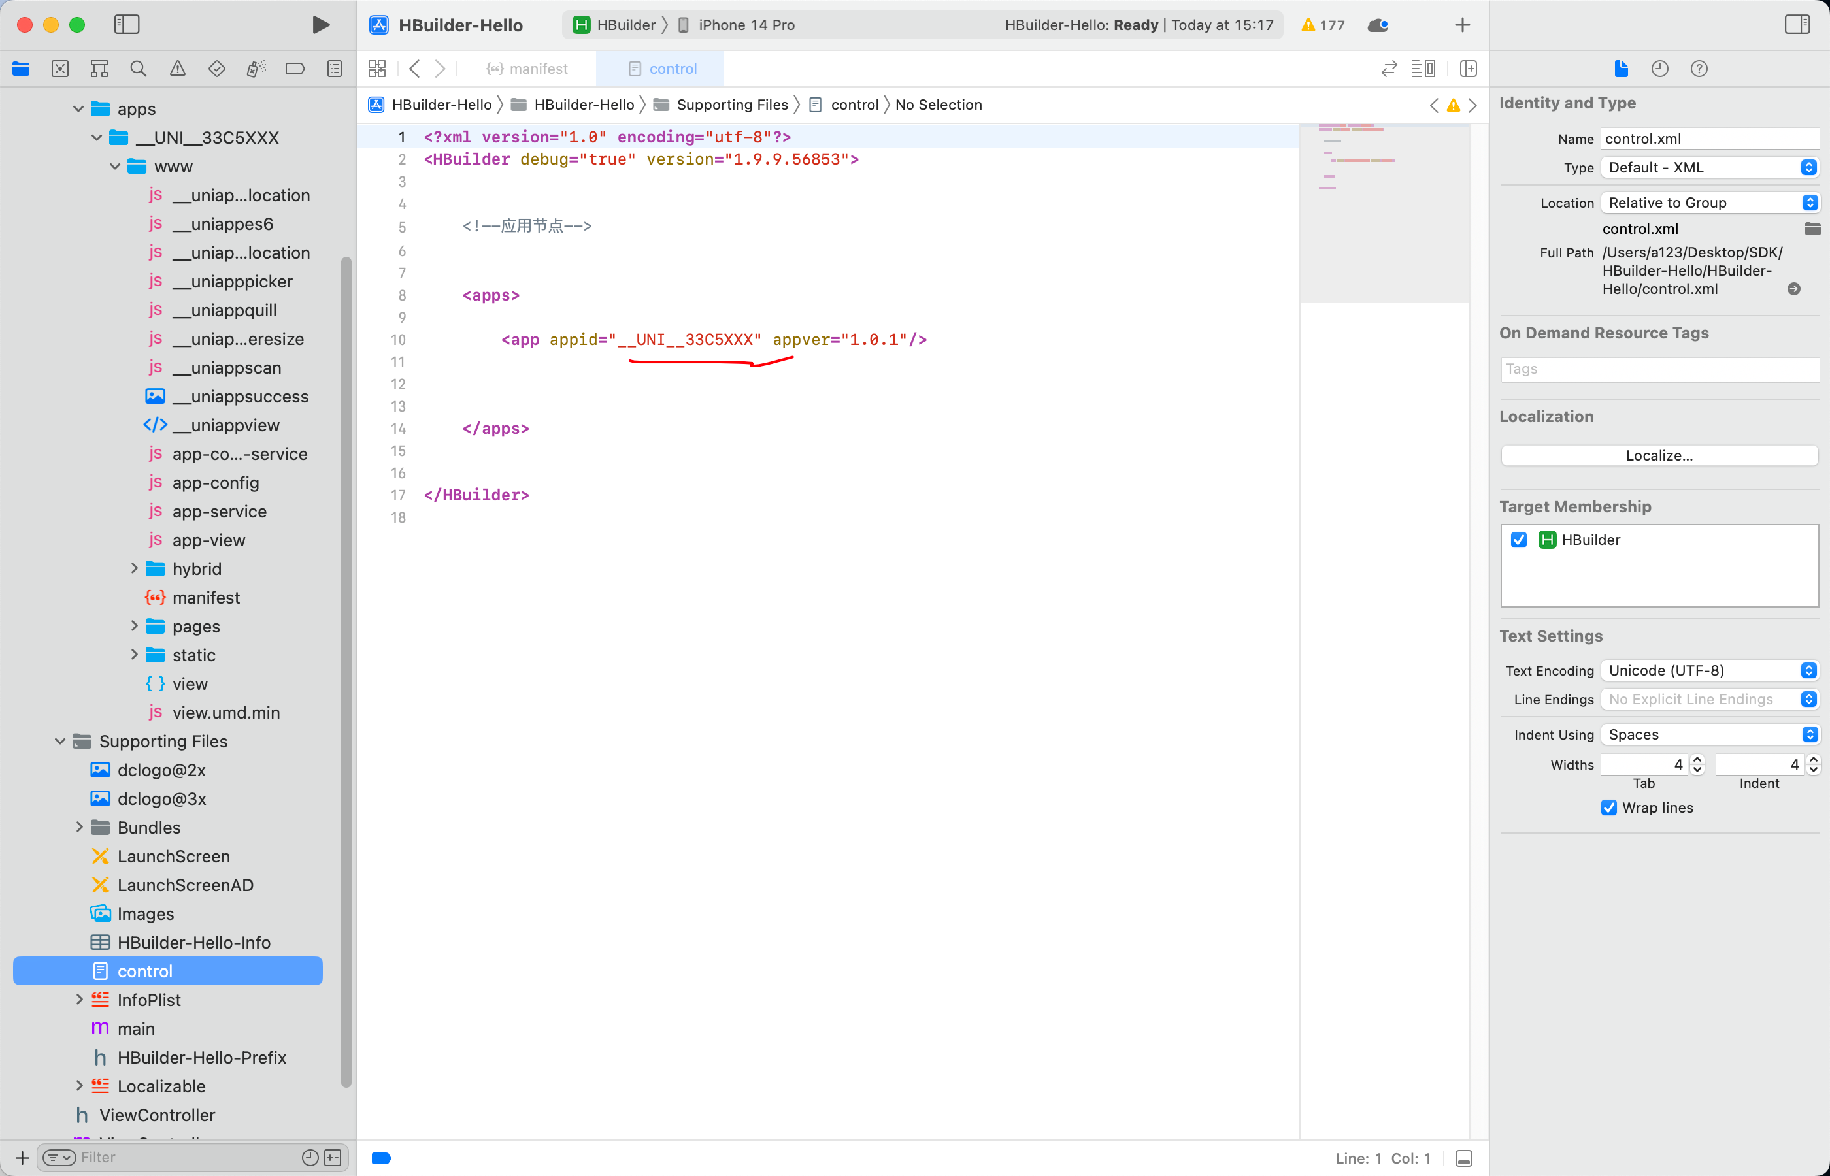
Task: Uncheck HBuilder target membership checkbox
Action: (1519, 540)
